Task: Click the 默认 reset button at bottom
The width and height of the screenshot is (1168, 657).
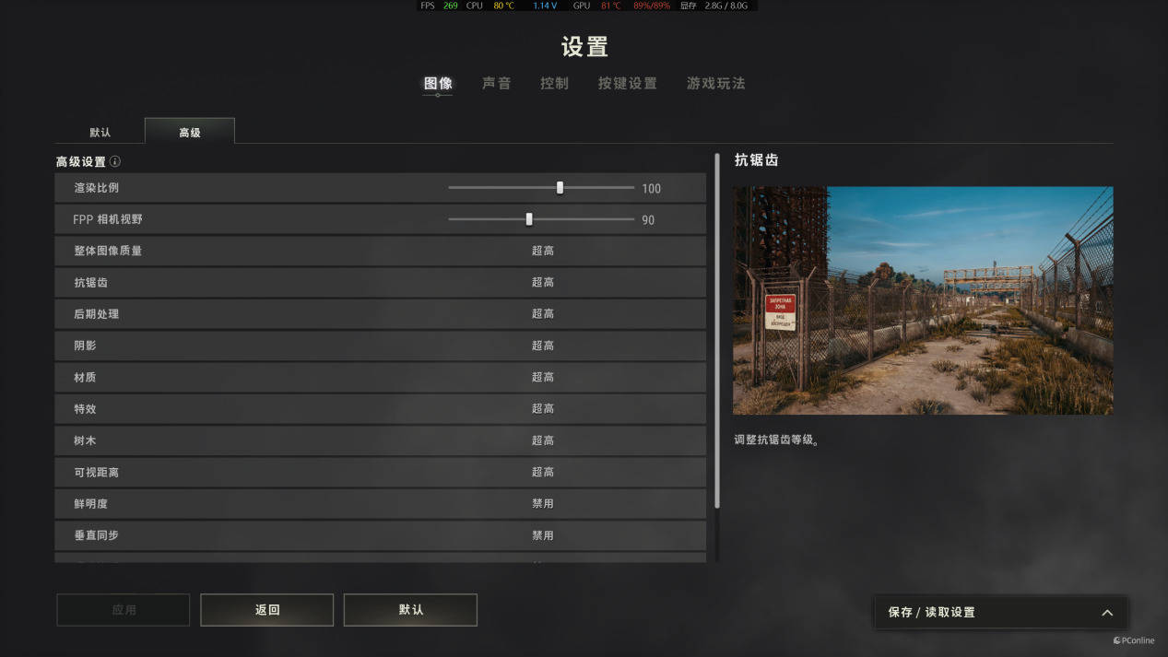Action: 411,610
